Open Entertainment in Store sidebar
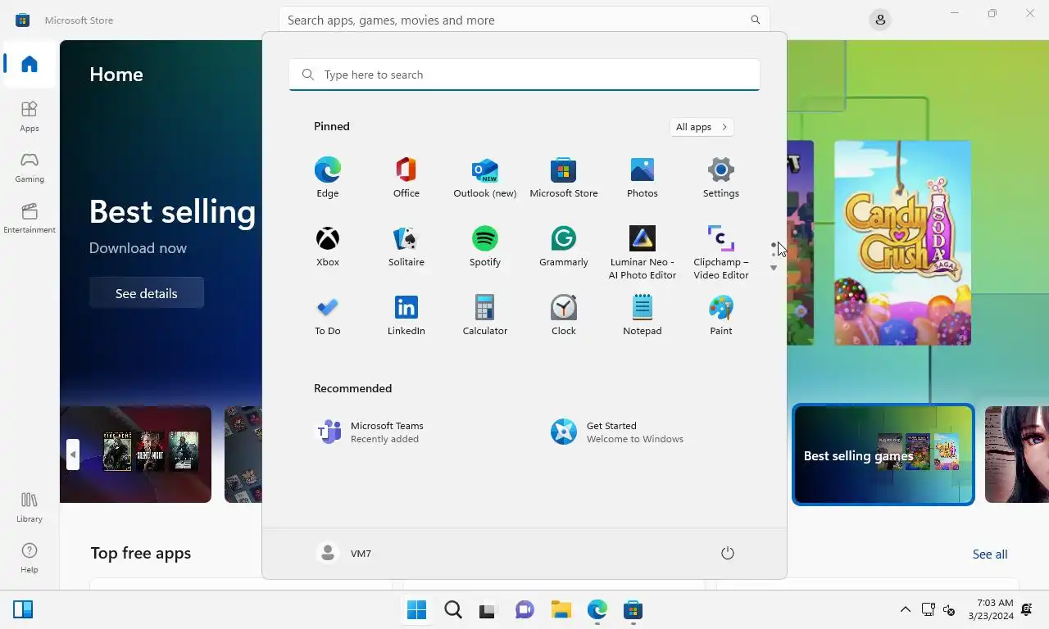1049x629 pixels. click(x=30, y=218)
